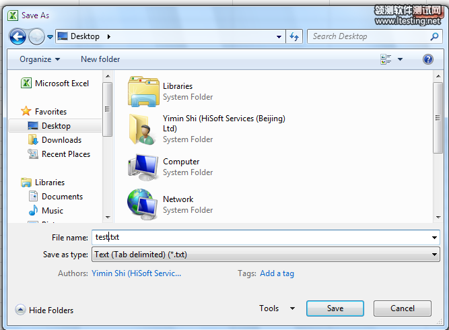Click the arrow after Desktop in breadcrumb
449x330 pixels.
[x=109, y=36]
